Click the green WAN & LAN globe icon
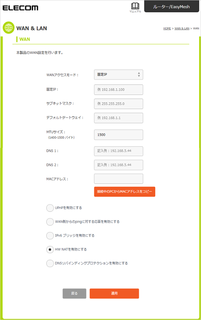 coord(9,27)
